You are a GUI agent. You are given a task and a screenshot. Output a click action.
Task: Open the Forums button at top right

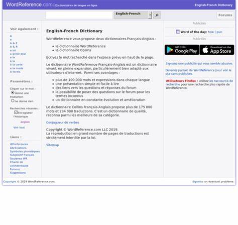(225, 15)
